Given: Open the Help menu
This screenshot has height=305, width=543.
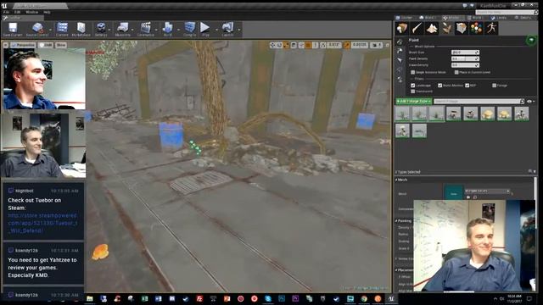Looking at the screenshot, I should [x=47, y=12].
